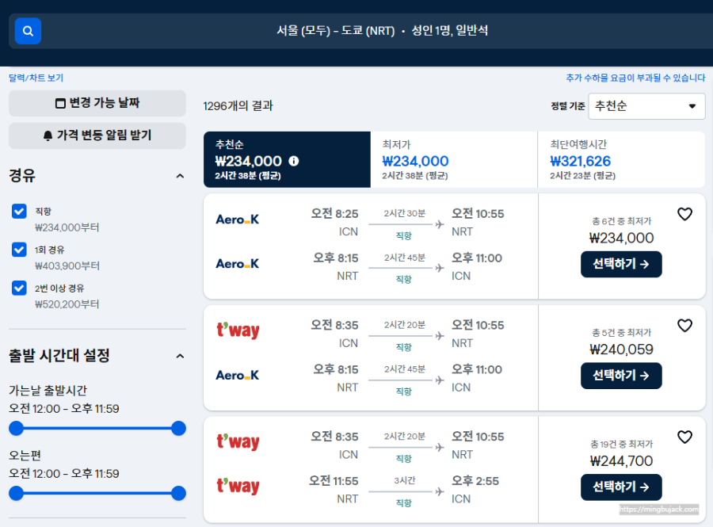The width and height of the screenshot is (713, 527).
Task: Click the search summary bar 서울 (모두) - 도쿄 (NRT)
Action: click(x=382, y=31)
